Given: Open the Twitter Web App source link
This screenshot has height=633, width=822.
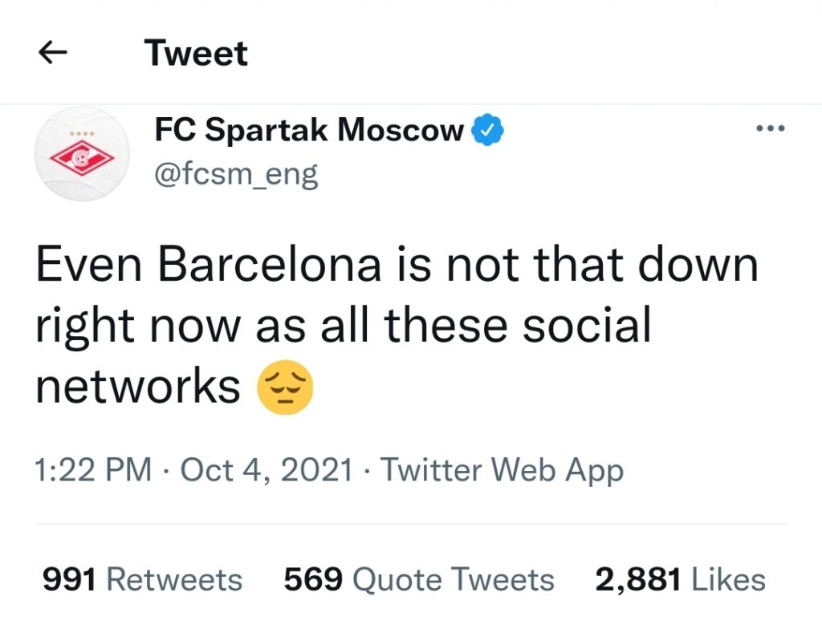Looking at the screenshot, I should pos(501,470).
